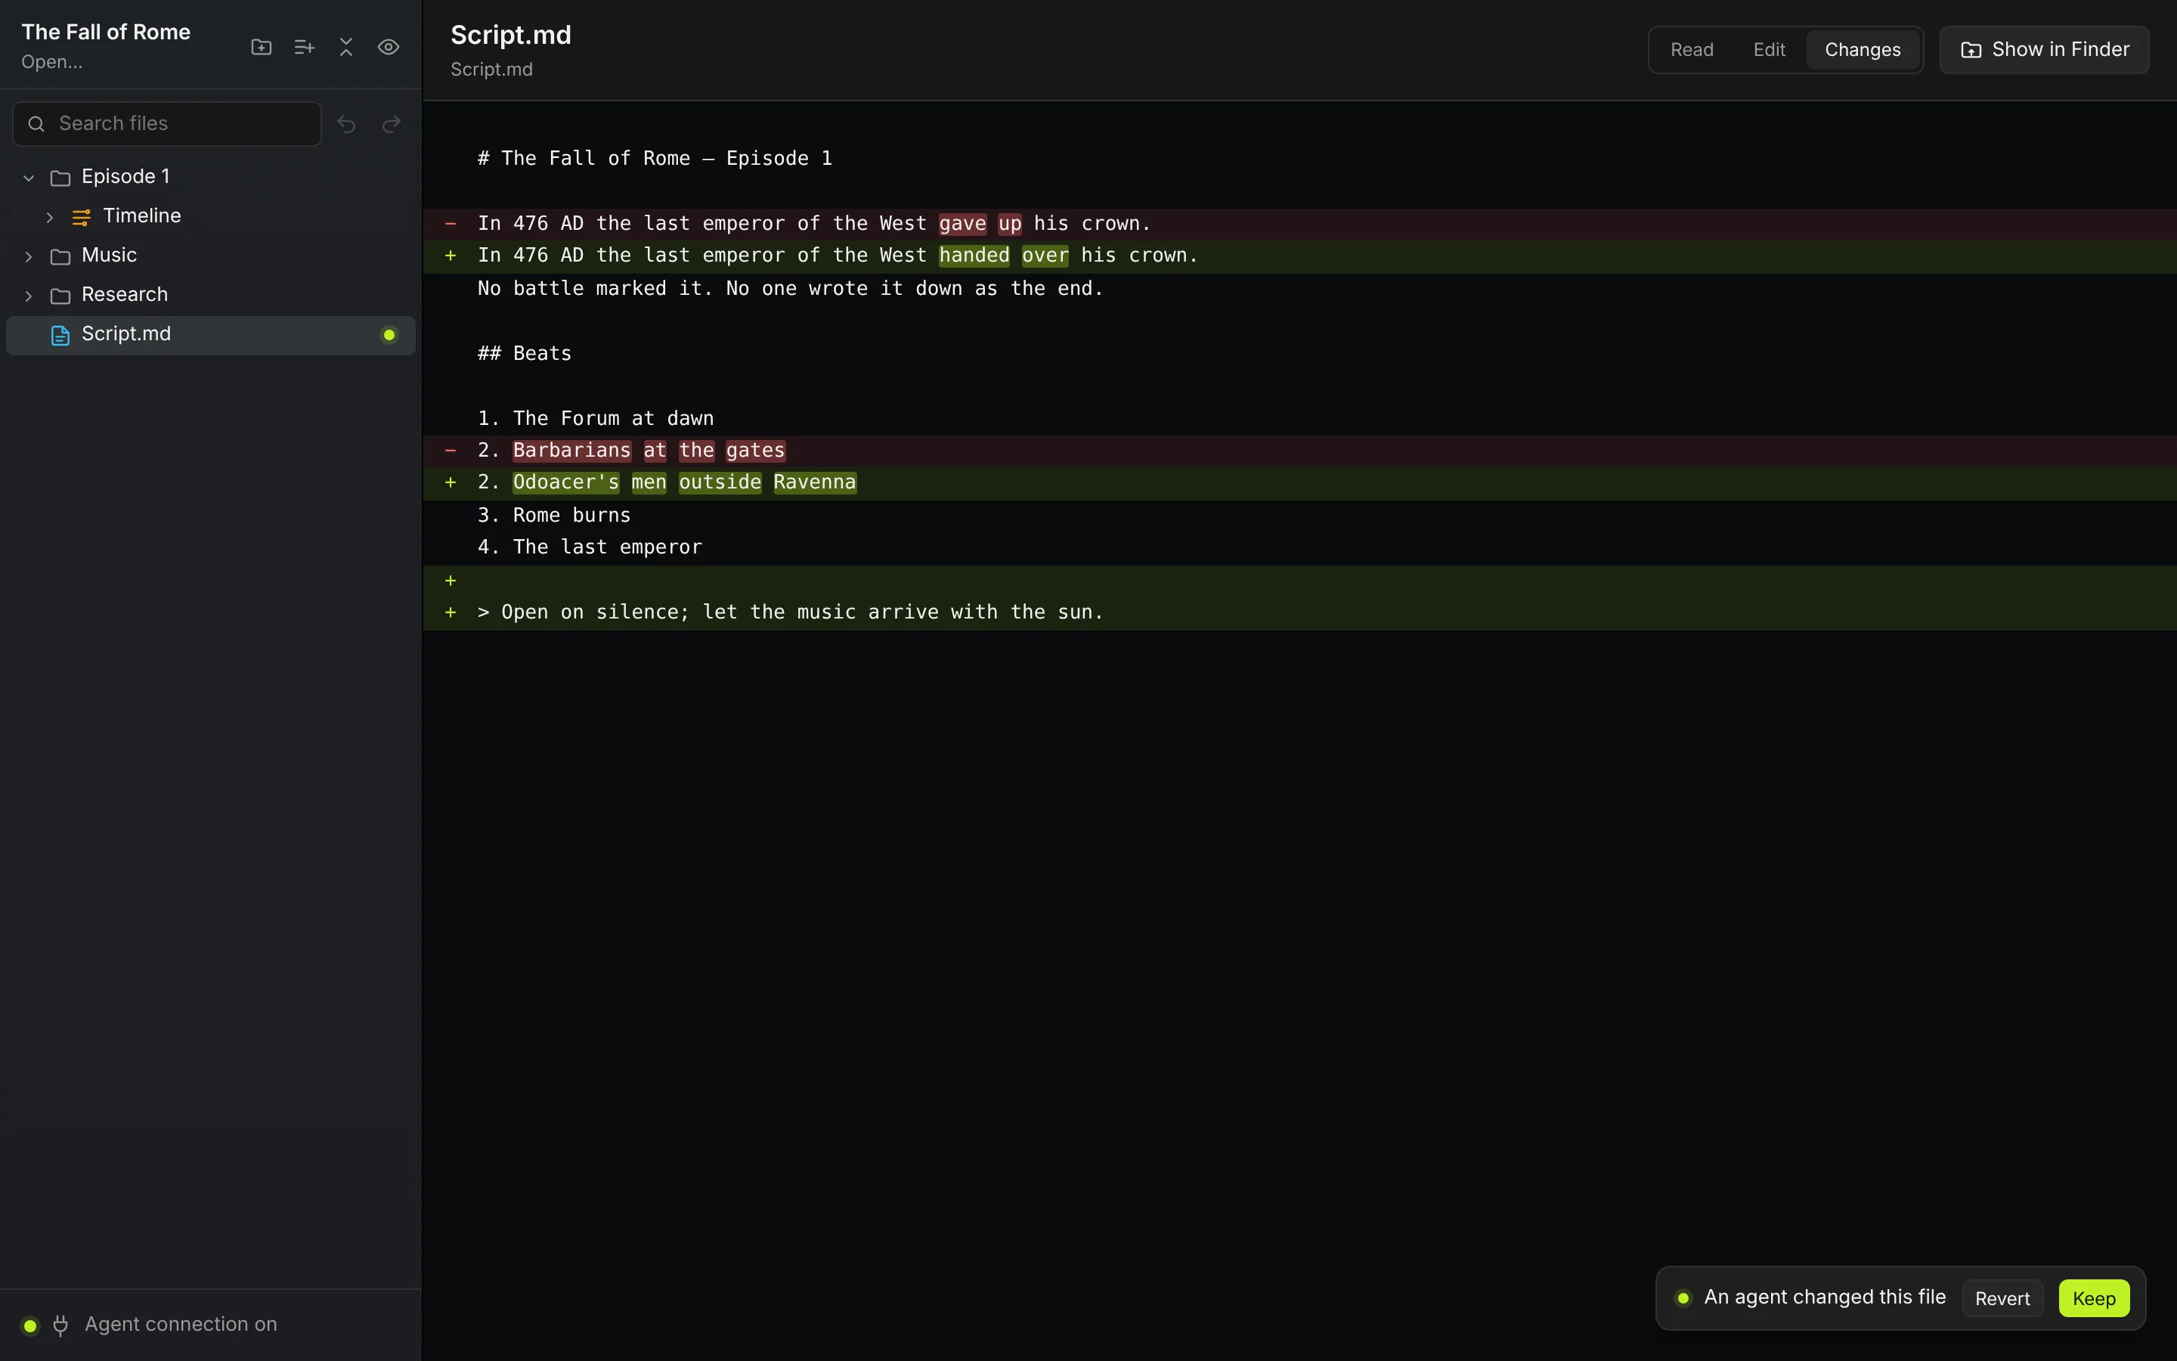Image resolution: width=2177 pixels, height=1361 pixels.
Task: Click the plug icon in status bar
Action: click(x=60, y=1325)
